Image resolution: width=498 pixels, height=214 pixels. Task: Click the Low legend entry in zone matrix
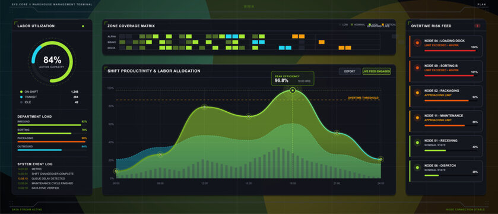[x=343, y=24]
